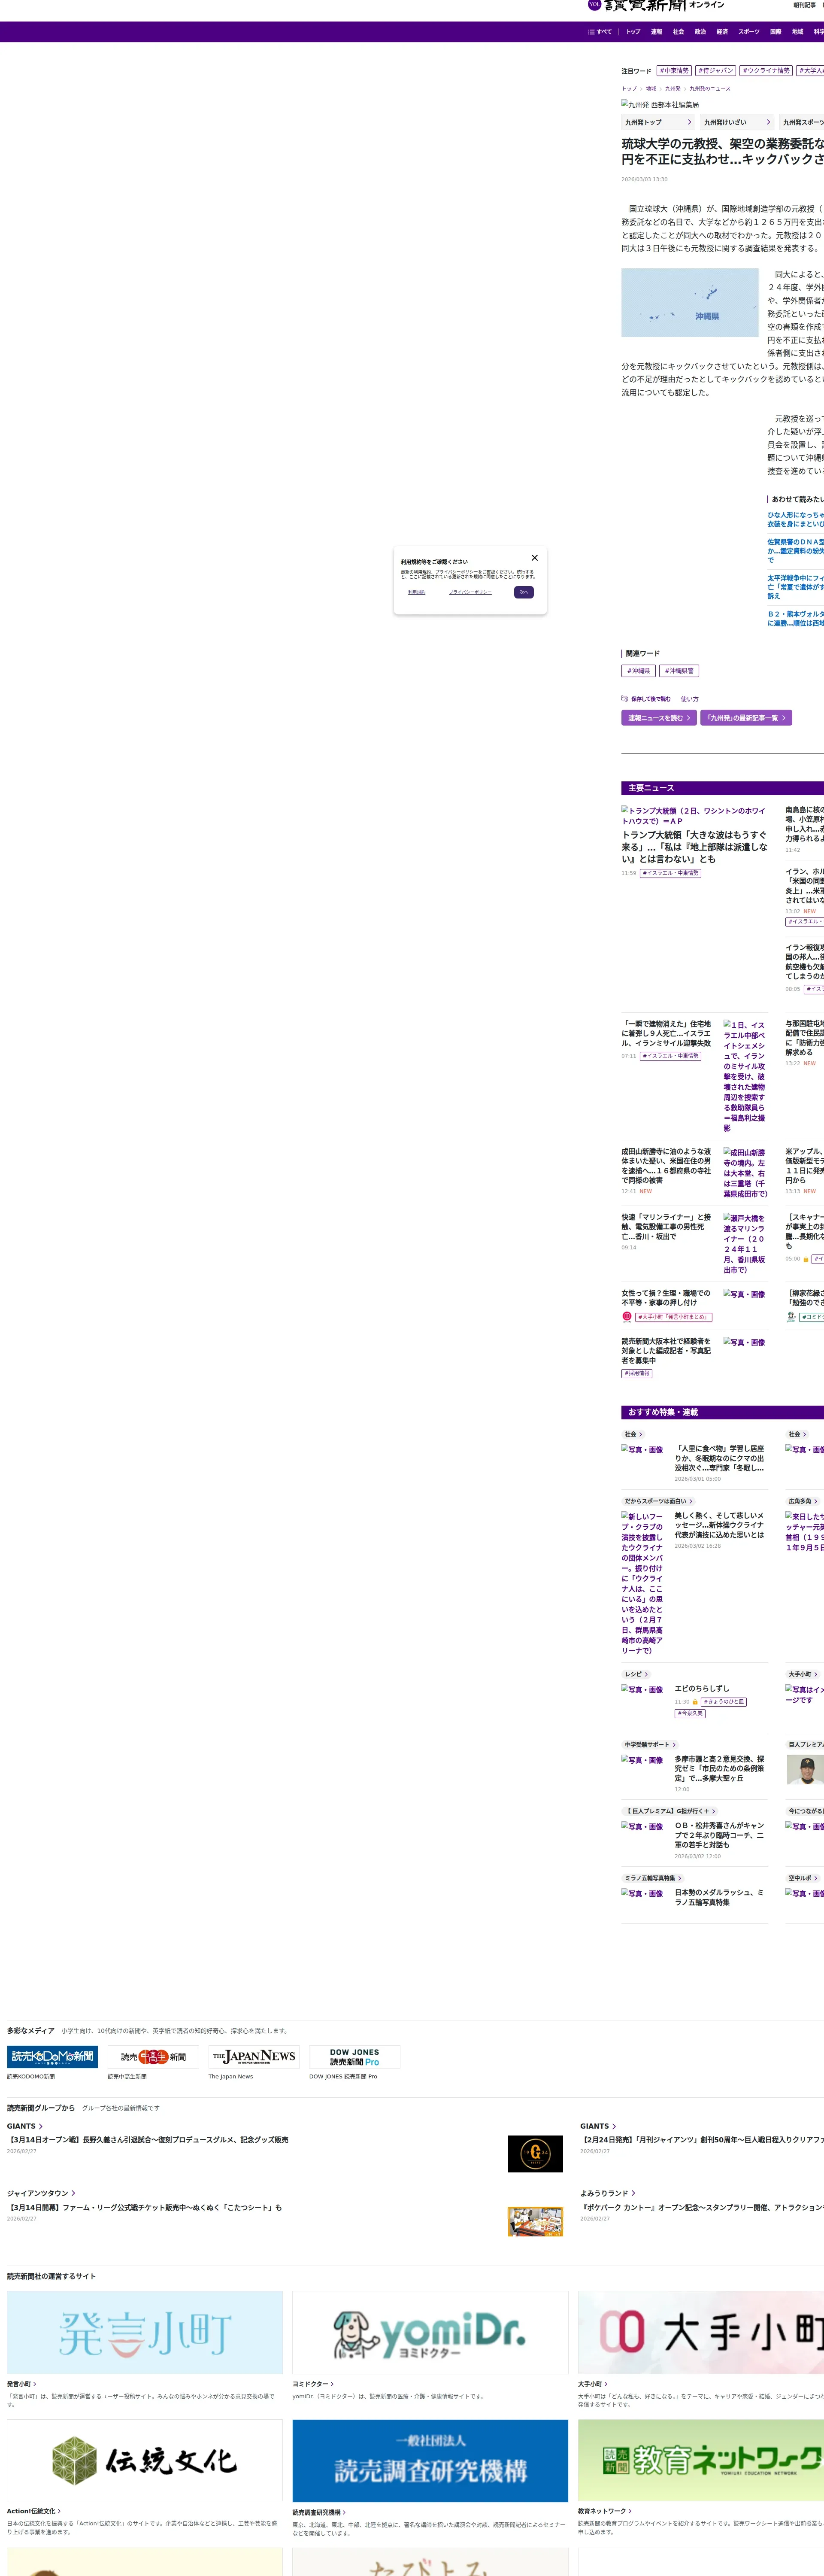Open The Japan News logo
Viewport: 824px width, 2576px height.
[253, 2057]
